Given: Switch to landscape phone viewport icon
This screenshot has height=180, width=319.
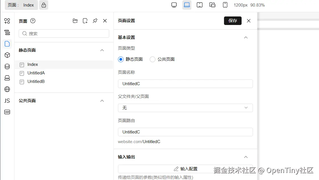Looking at the screenshot, I should pyautogui.click(x=212, y=5).
